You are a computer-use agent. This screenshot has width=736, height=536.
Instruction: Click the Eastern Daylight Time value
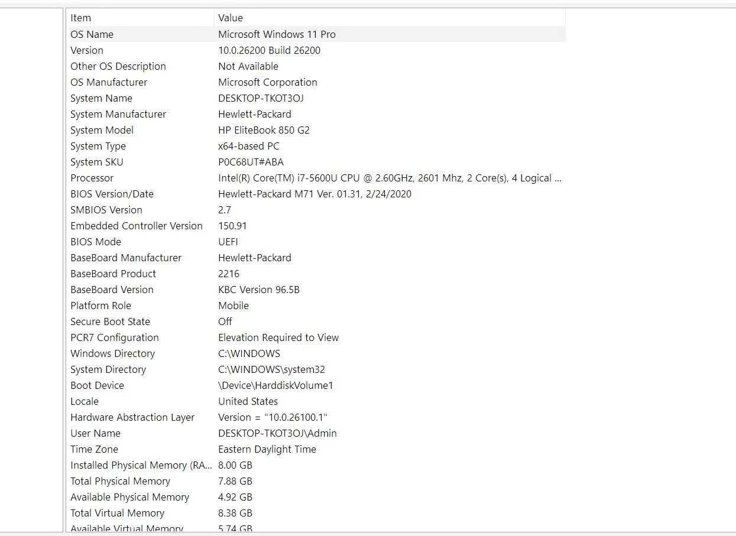pyautogui.click(x=267, y=449)
